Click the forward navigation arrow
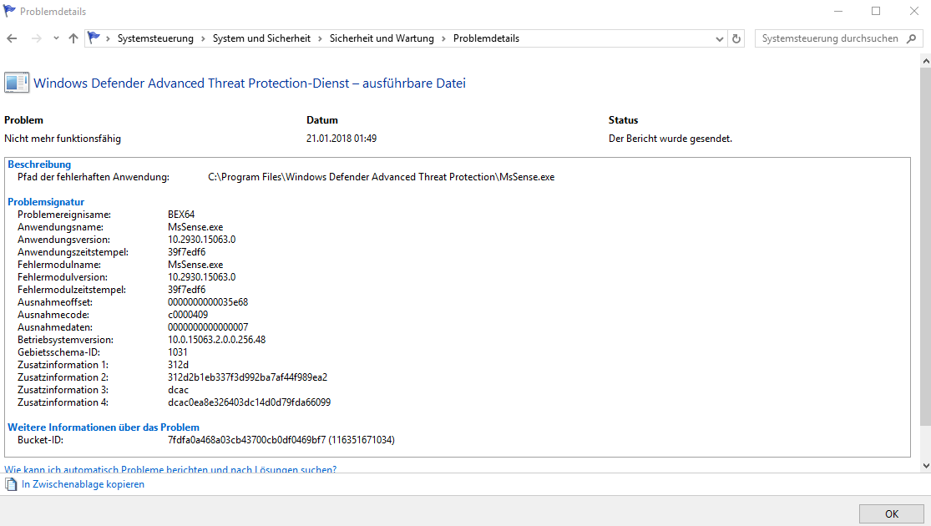Screen dimensions: 931x526 pos(36,38)
